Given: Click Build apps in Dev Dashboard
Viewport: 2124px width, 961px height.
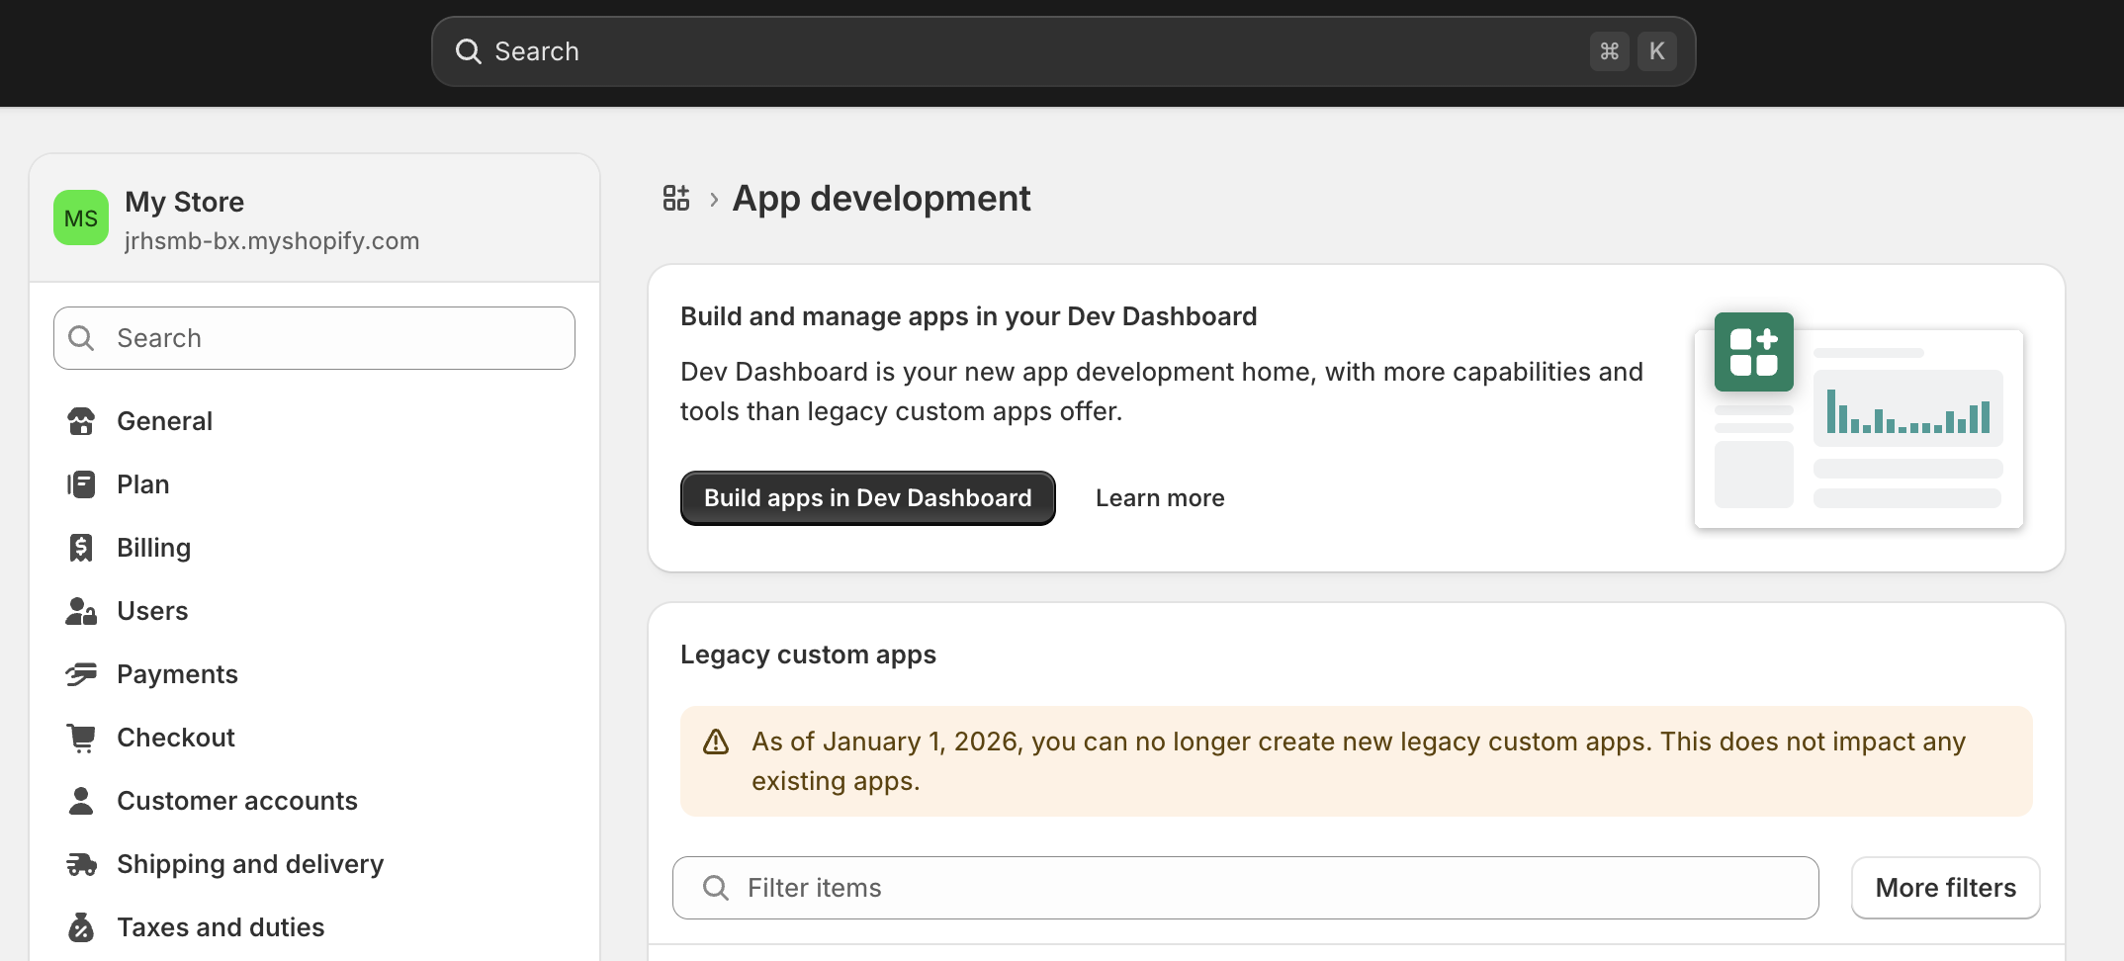Looking at the screenshot, I should point(867,497).
